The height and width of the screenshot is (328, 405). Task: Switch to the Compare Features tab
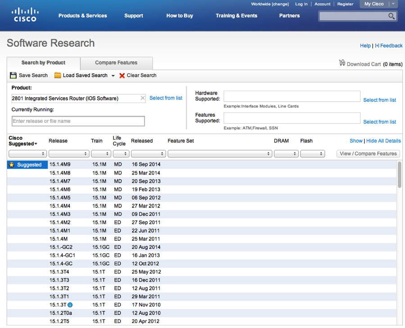point(116,63)
